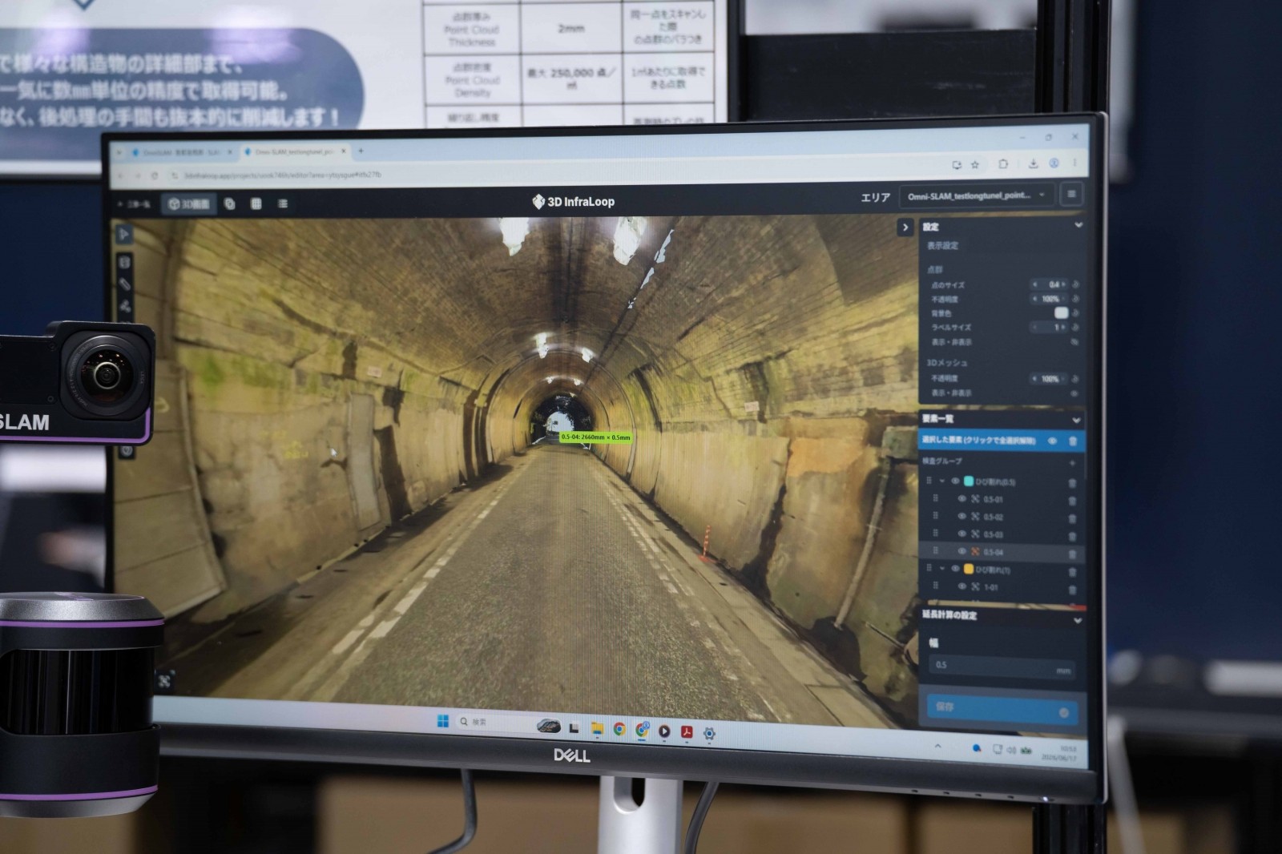
Task: Delete crack element 0.5-02
Action: [x=1072, y=518]
